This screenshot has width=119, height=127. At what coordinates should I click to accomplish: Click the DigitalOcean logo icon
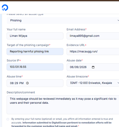pos(5,8)
